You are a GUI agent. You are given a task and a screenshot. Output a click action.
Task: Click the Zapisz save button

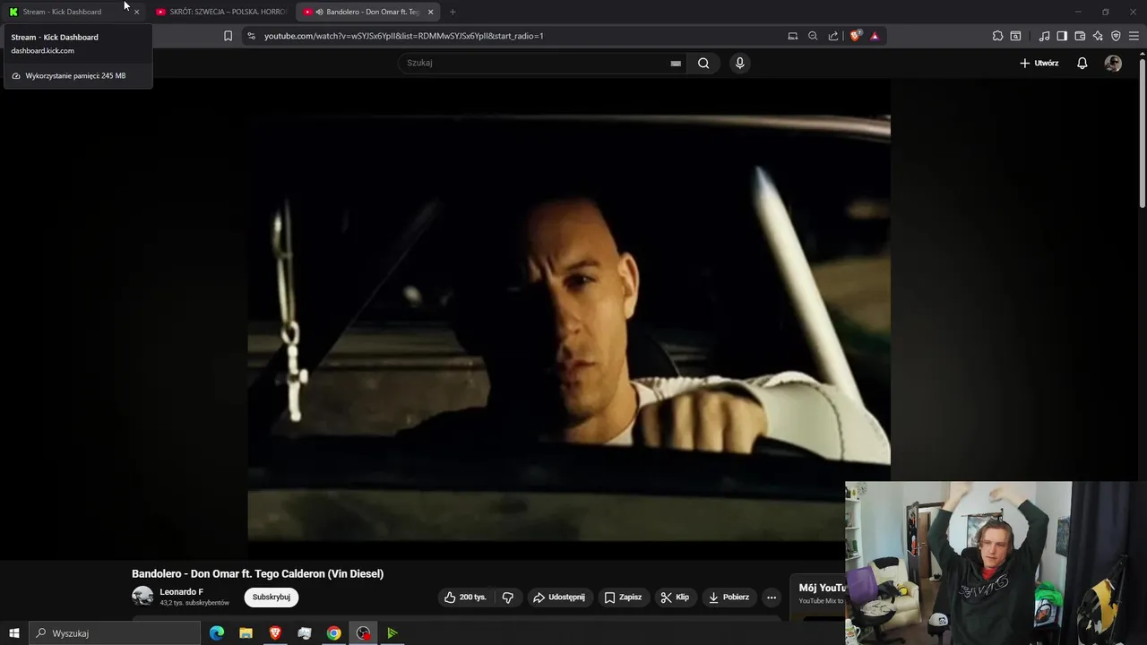[x=623, y=597]
